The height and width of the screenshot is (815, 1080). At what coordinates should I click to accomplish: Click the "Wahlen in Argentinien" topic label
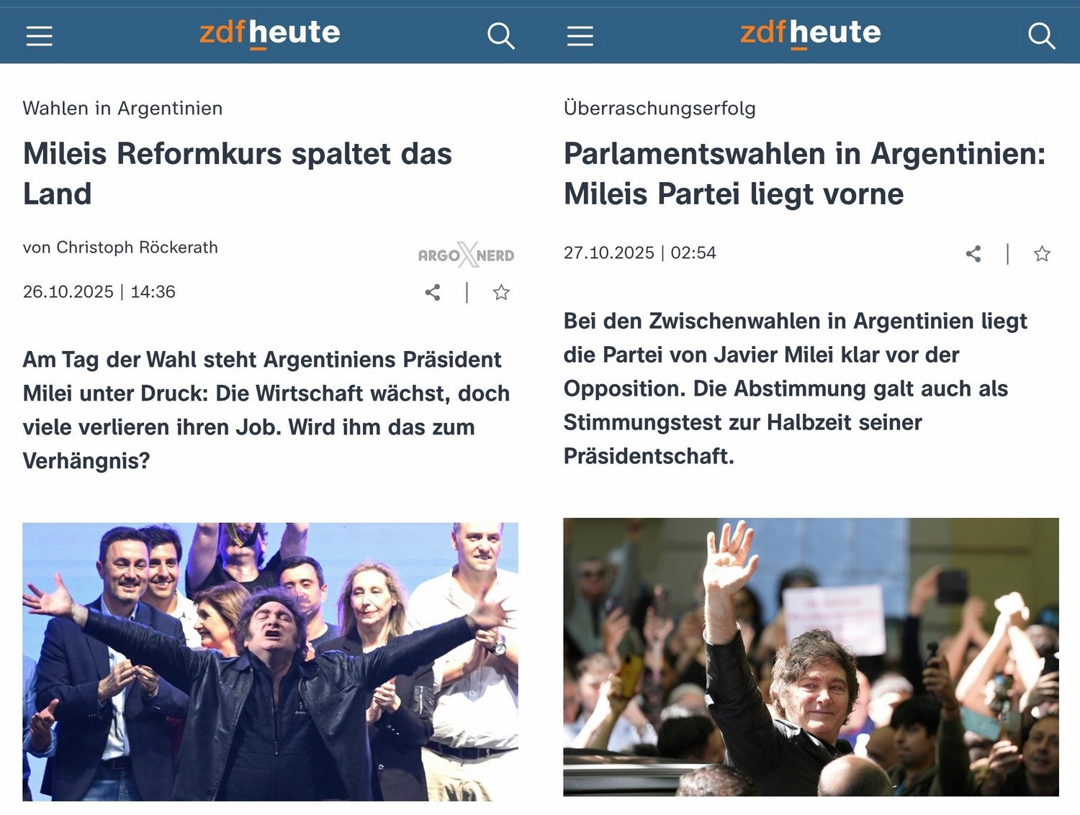(x=122, y=108)
